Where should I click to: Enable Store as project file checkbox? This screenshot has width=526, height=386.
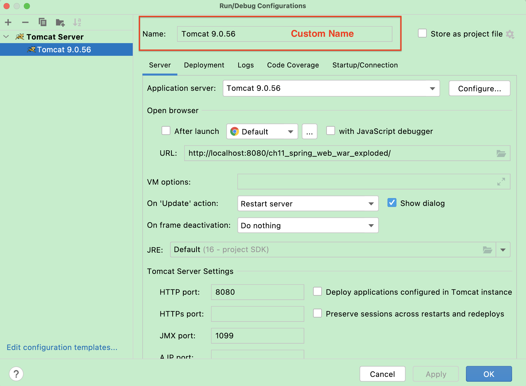[422, 33]
